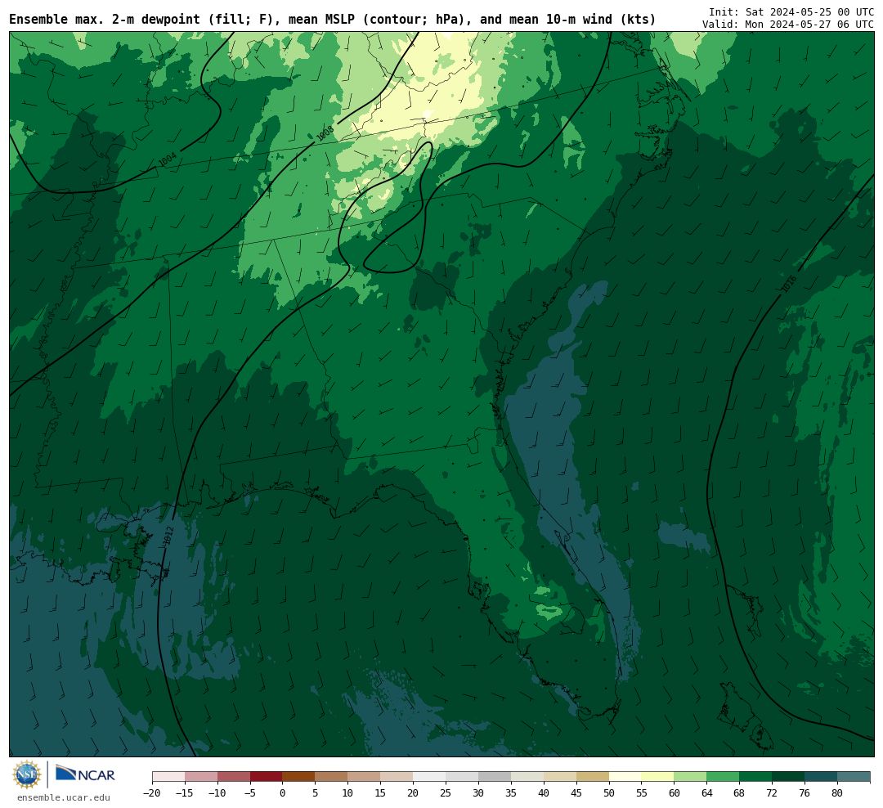Pick the colorbar swatch right of 80

[x=854, y=777]
